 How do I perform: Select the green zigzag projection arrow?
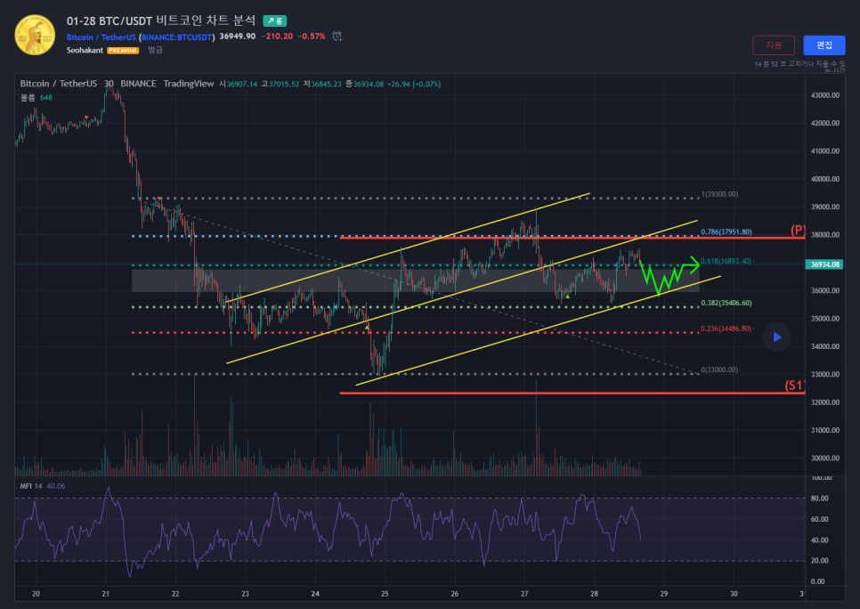tap(669, 272)
